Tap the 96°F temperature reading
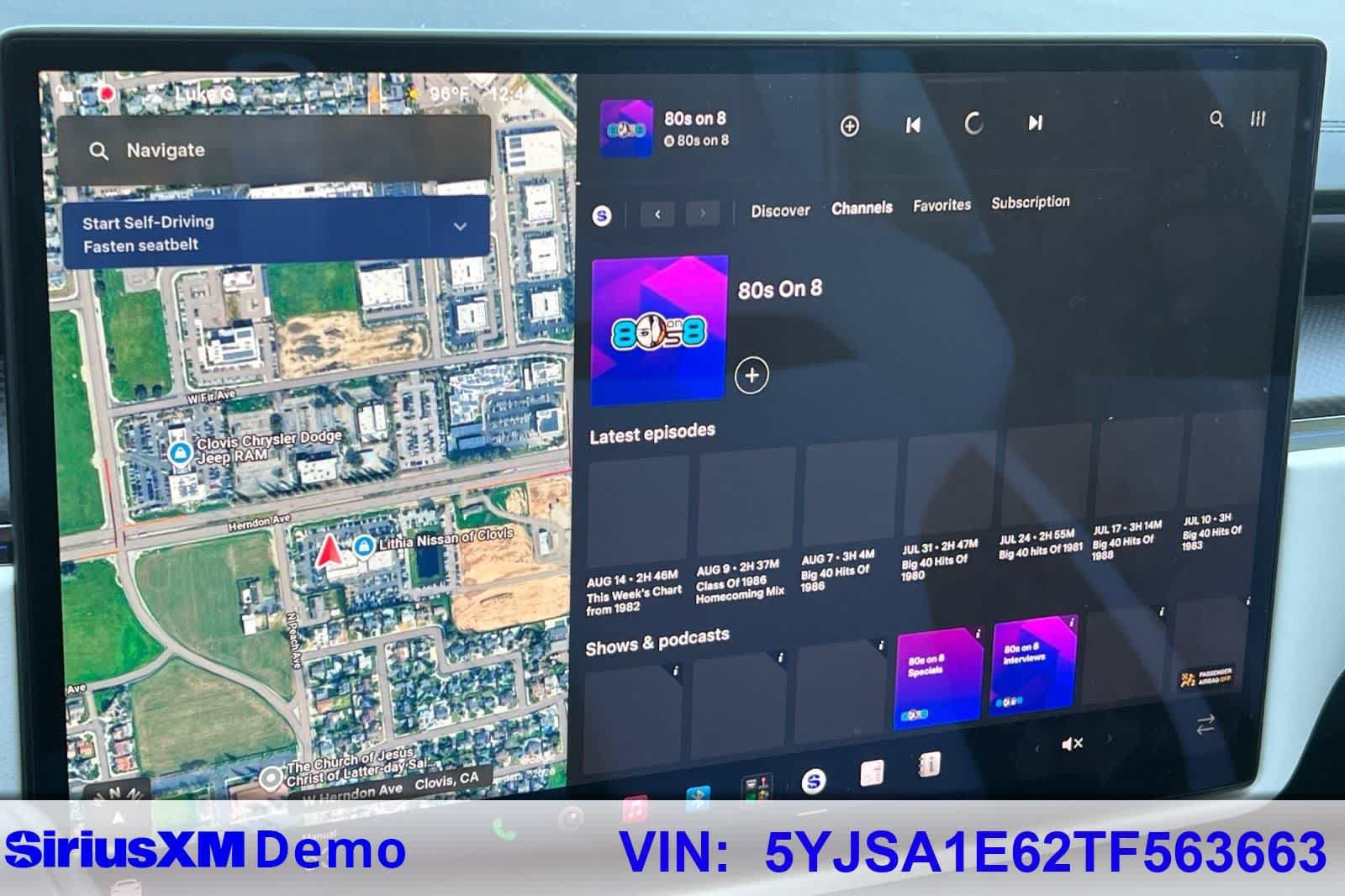This screenshot has height=896, width=1345. [x=449, y=93]
